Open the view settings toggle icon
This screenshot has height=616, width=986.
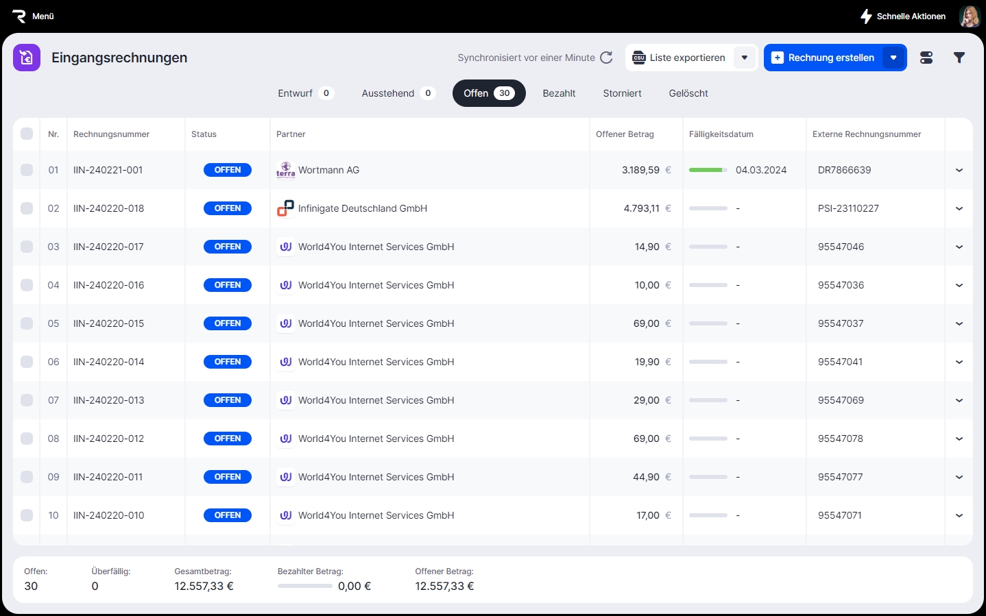point(926,58)
